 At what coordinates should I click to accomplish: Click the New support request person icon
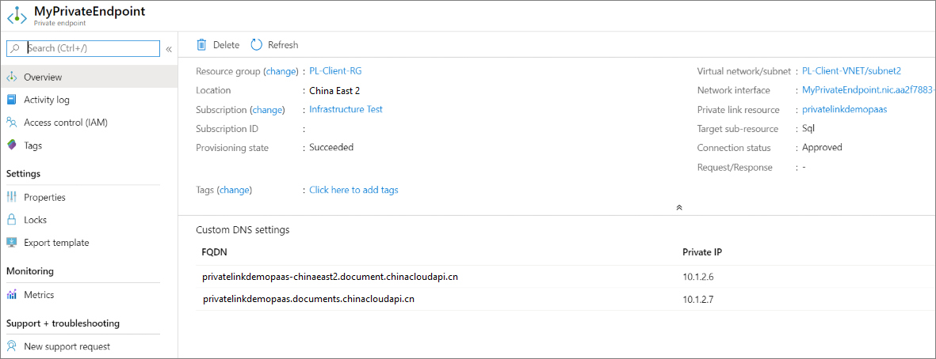(12, 346)
